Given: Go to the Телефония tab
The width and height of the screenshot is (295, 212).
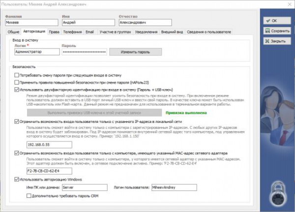Looking at the screenshot, I should [72, 31].
